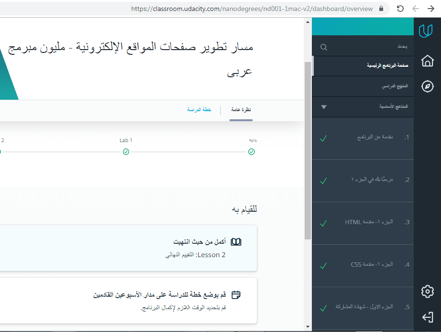441x332 pixels.
Task: Click checkmark beside lesson 1 مقدمة عن البرنامج
Action: [x=323, y=138]
